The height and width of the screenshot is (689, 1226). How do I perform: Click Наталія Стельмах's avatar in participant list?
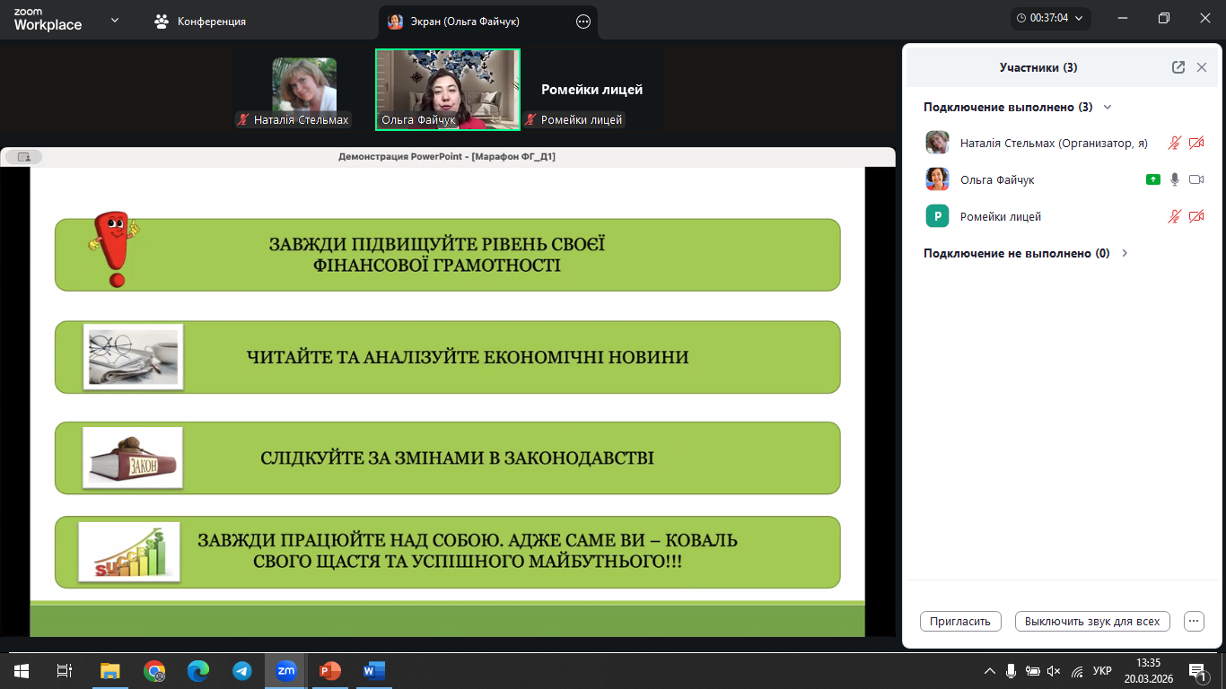[x=938, y=143]
